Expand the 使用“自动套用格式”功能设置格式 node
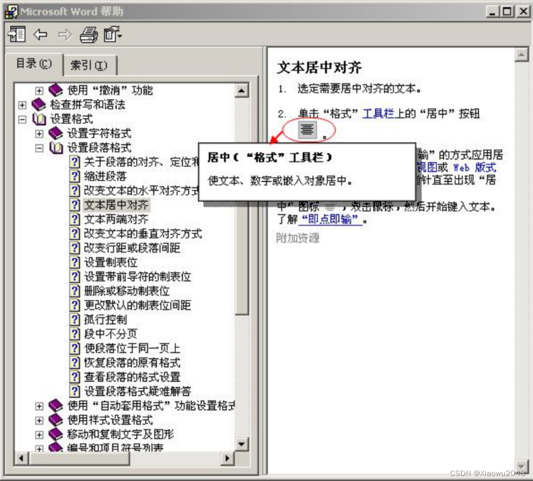The height and width of the screenshot is (481, 533). click(x=39, y=406)
